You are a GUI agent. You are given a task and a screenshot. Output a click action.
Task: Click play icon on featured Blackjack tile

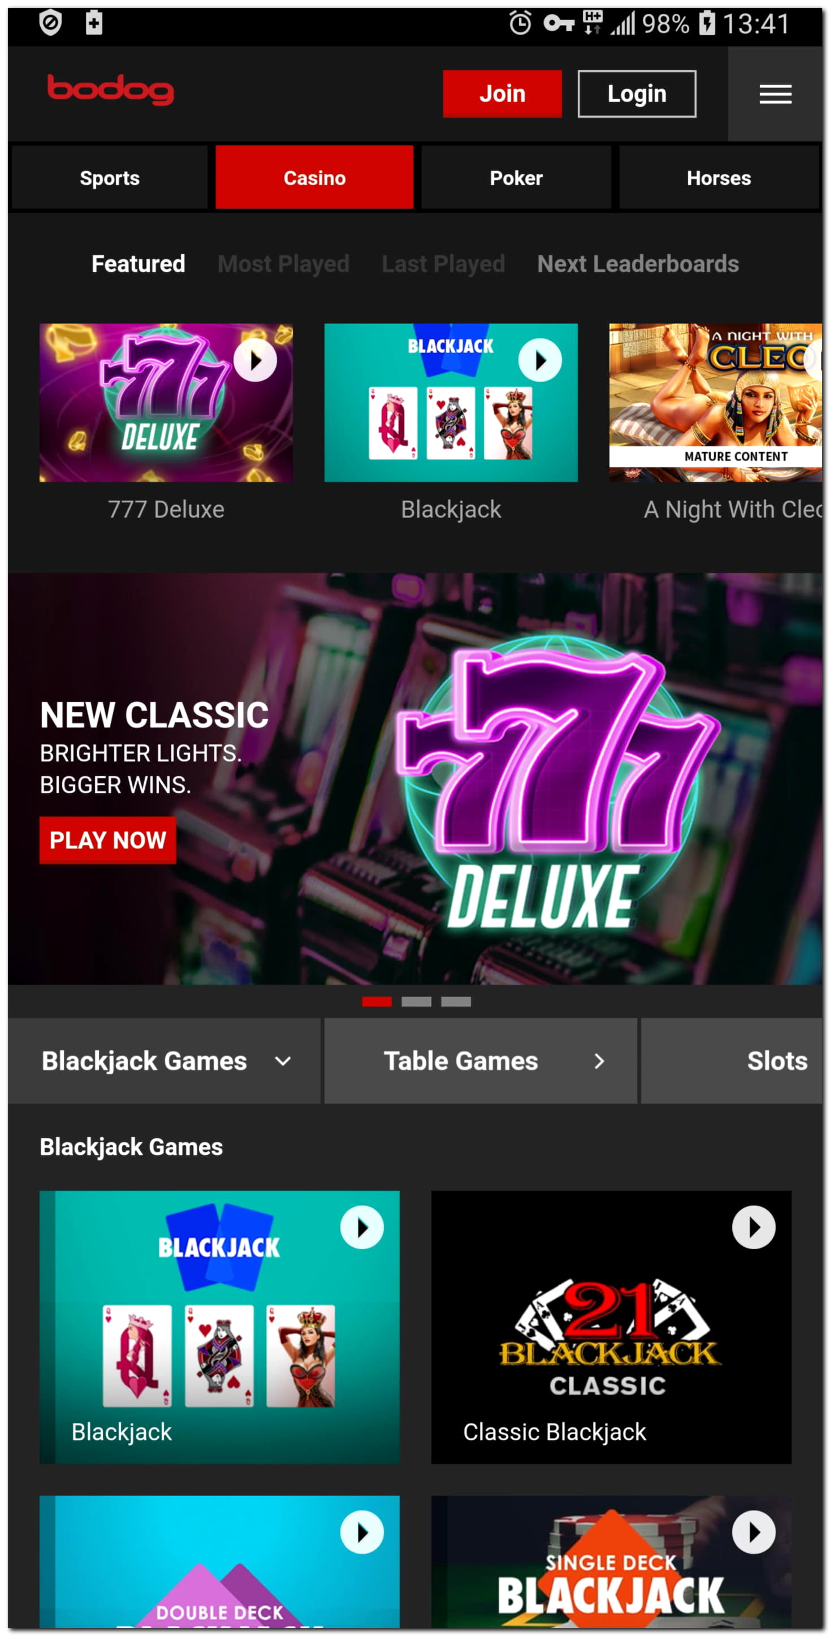(x=540, y=360)
